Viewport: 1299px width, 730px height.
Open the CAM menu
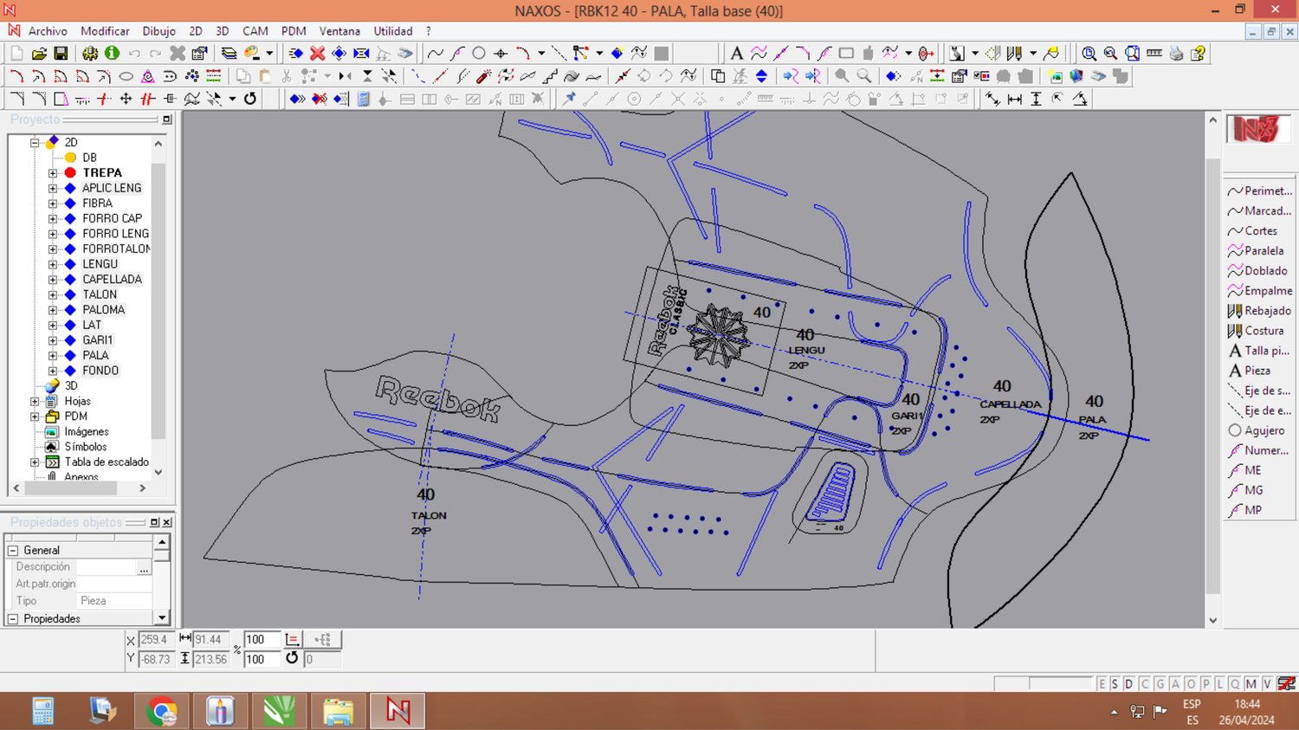coord(255,31)
